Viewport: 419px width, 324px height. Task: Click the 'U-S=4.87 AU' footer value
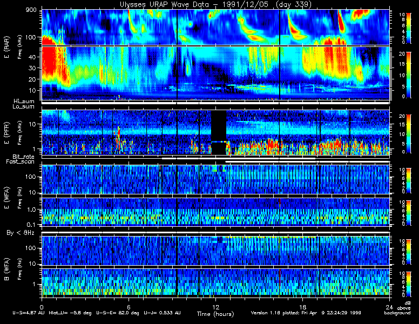click(29, 313)
